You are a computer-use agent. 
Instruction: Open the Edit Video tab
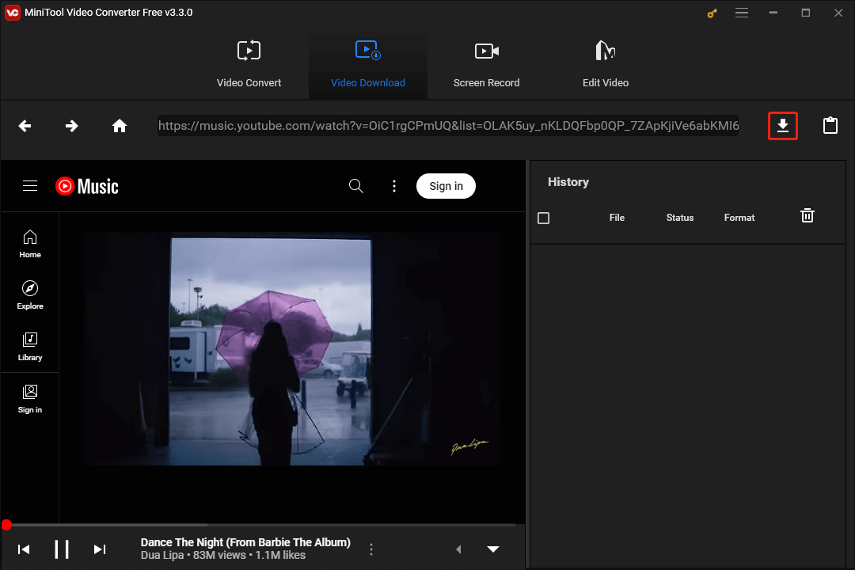pyautogui.click(x=606, y=65)
